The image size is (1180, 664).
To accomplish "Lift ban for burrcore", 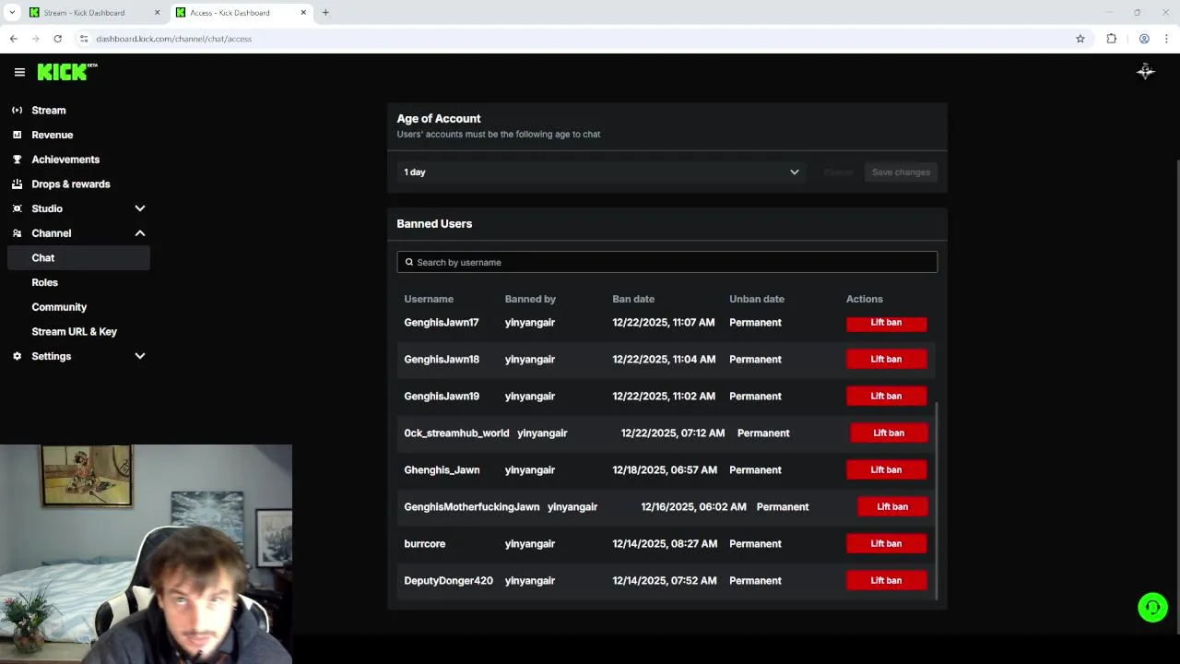I will tap(886, 543).
